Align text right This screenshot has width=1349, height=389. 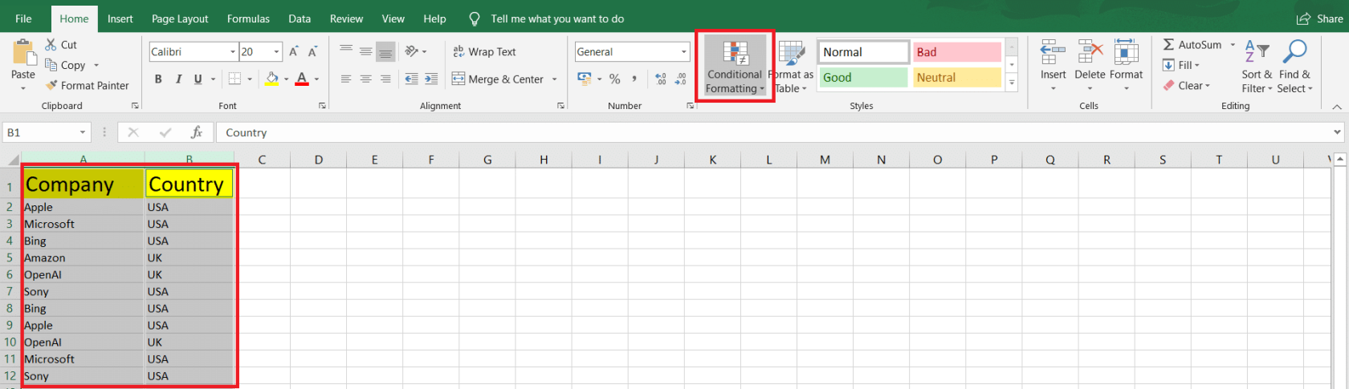click(x=385, y=79)
